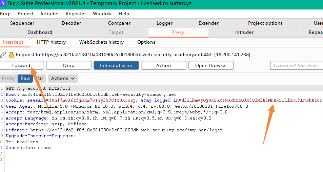Open the HTTP history sub-tab
This screenshot has width=323, height=172.
(51, 42)
